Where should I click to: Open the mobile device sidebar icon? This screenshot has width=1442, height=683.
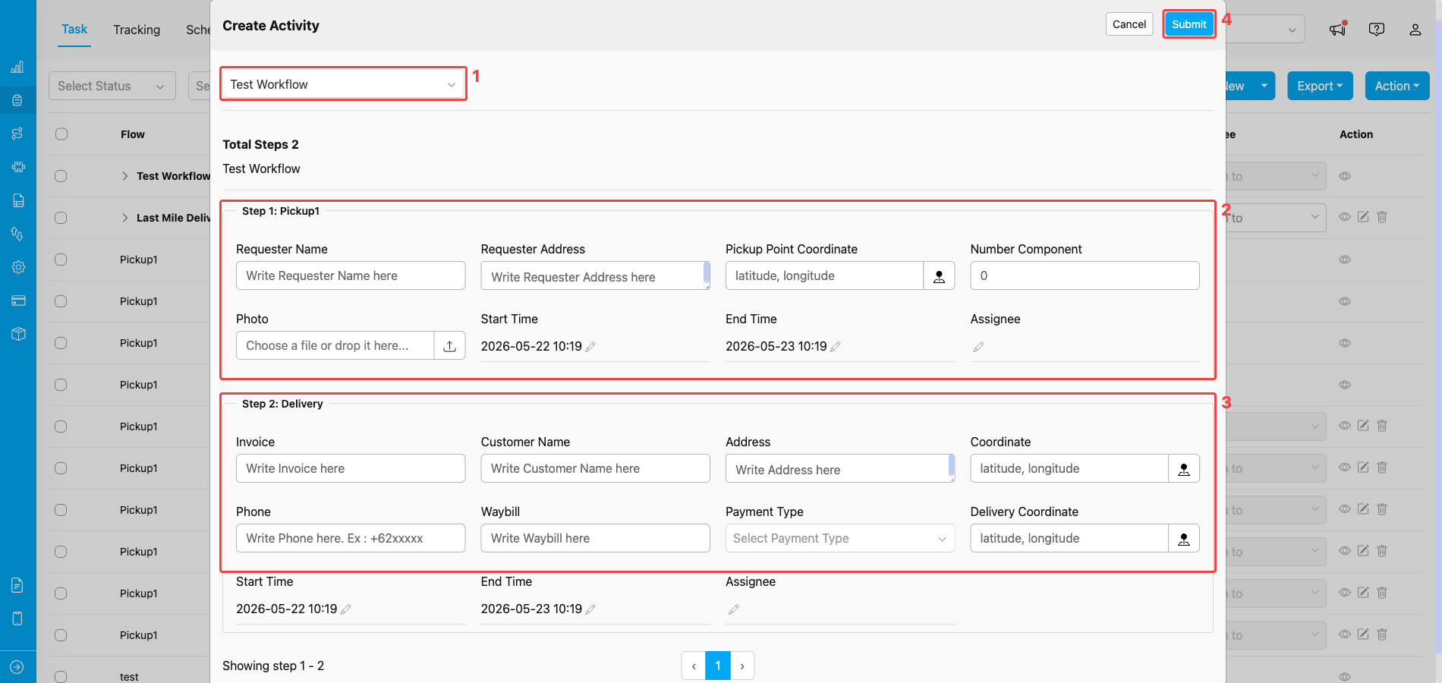pyautogui.click(x=17, y=618)
